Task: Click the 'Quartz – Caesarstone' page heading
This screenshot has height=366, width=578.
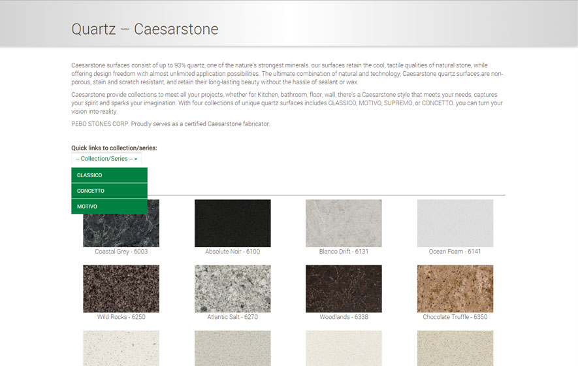Action: (145, 29)
